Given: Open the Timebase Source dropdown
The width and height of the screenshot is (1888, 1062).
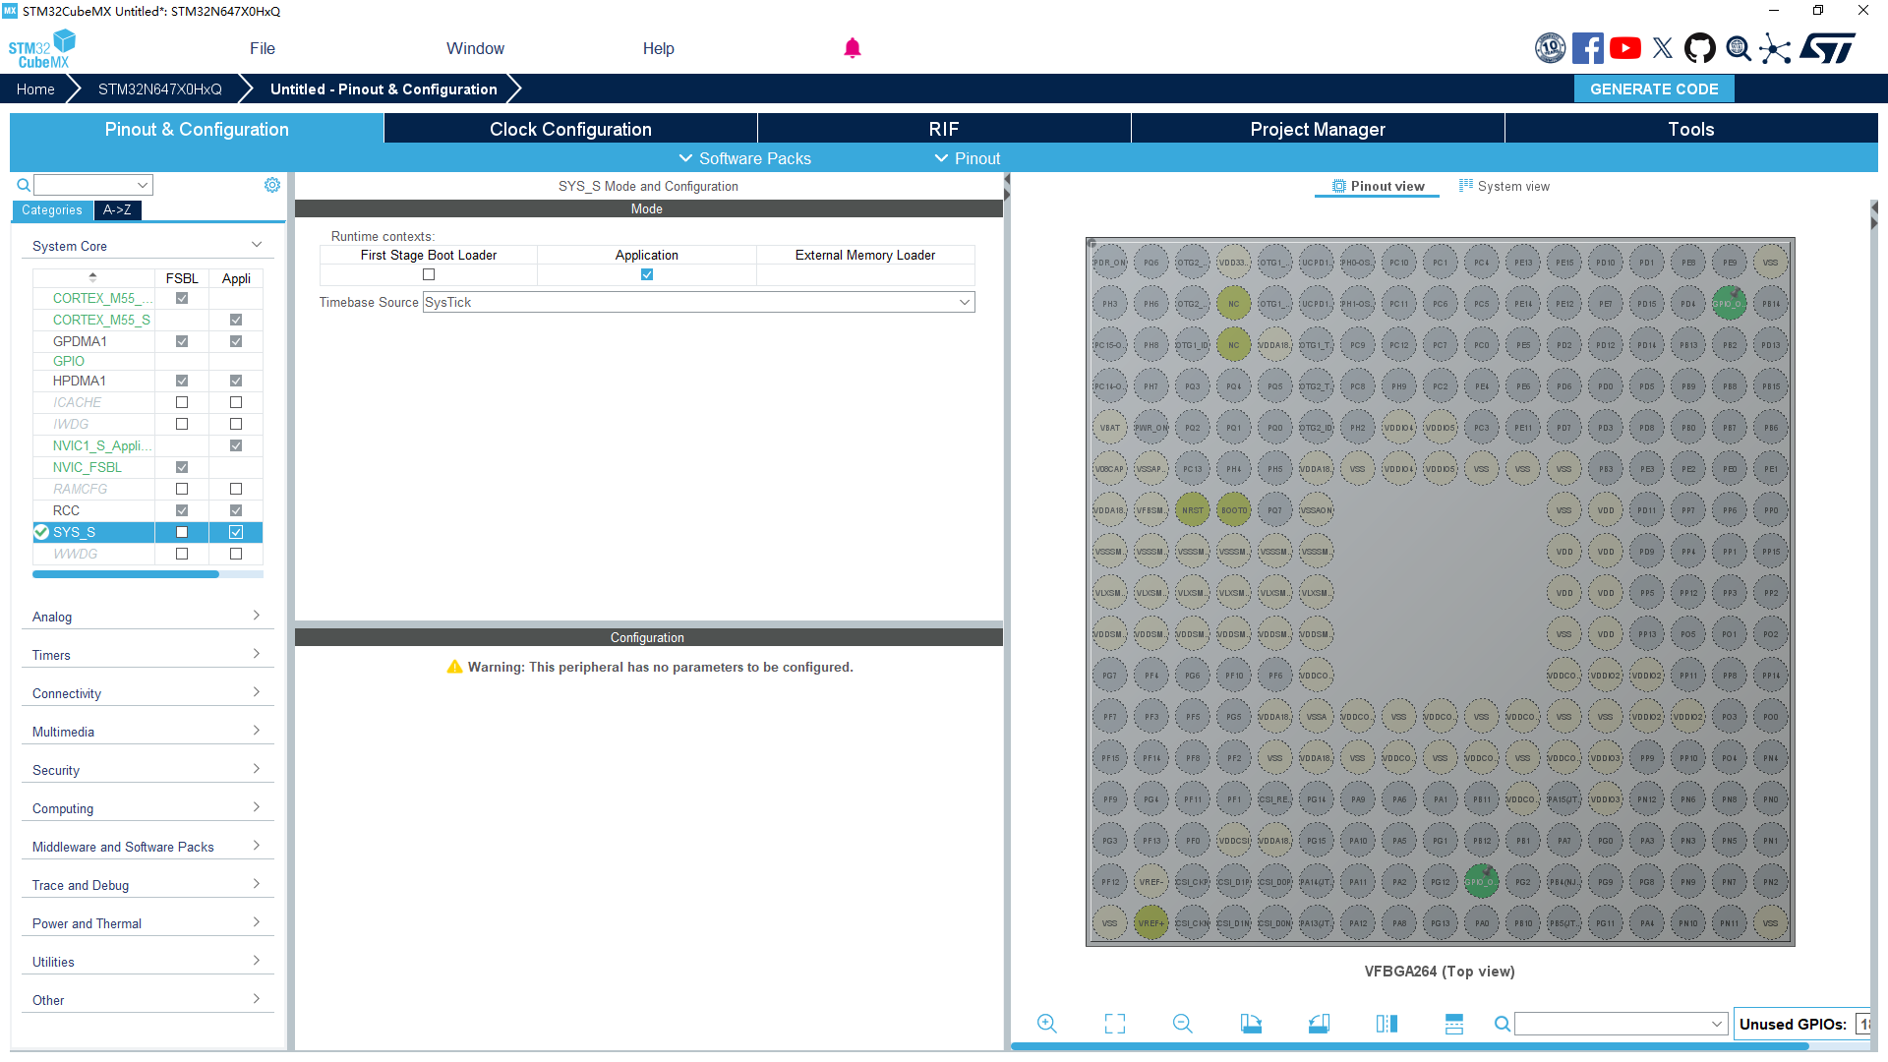Looking at the screenshot, I should [698, 302].
